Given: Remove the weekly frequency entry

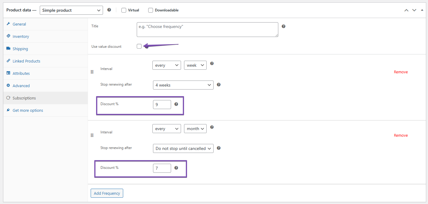Looking at the screenshot, I should (x=401, y=72).
